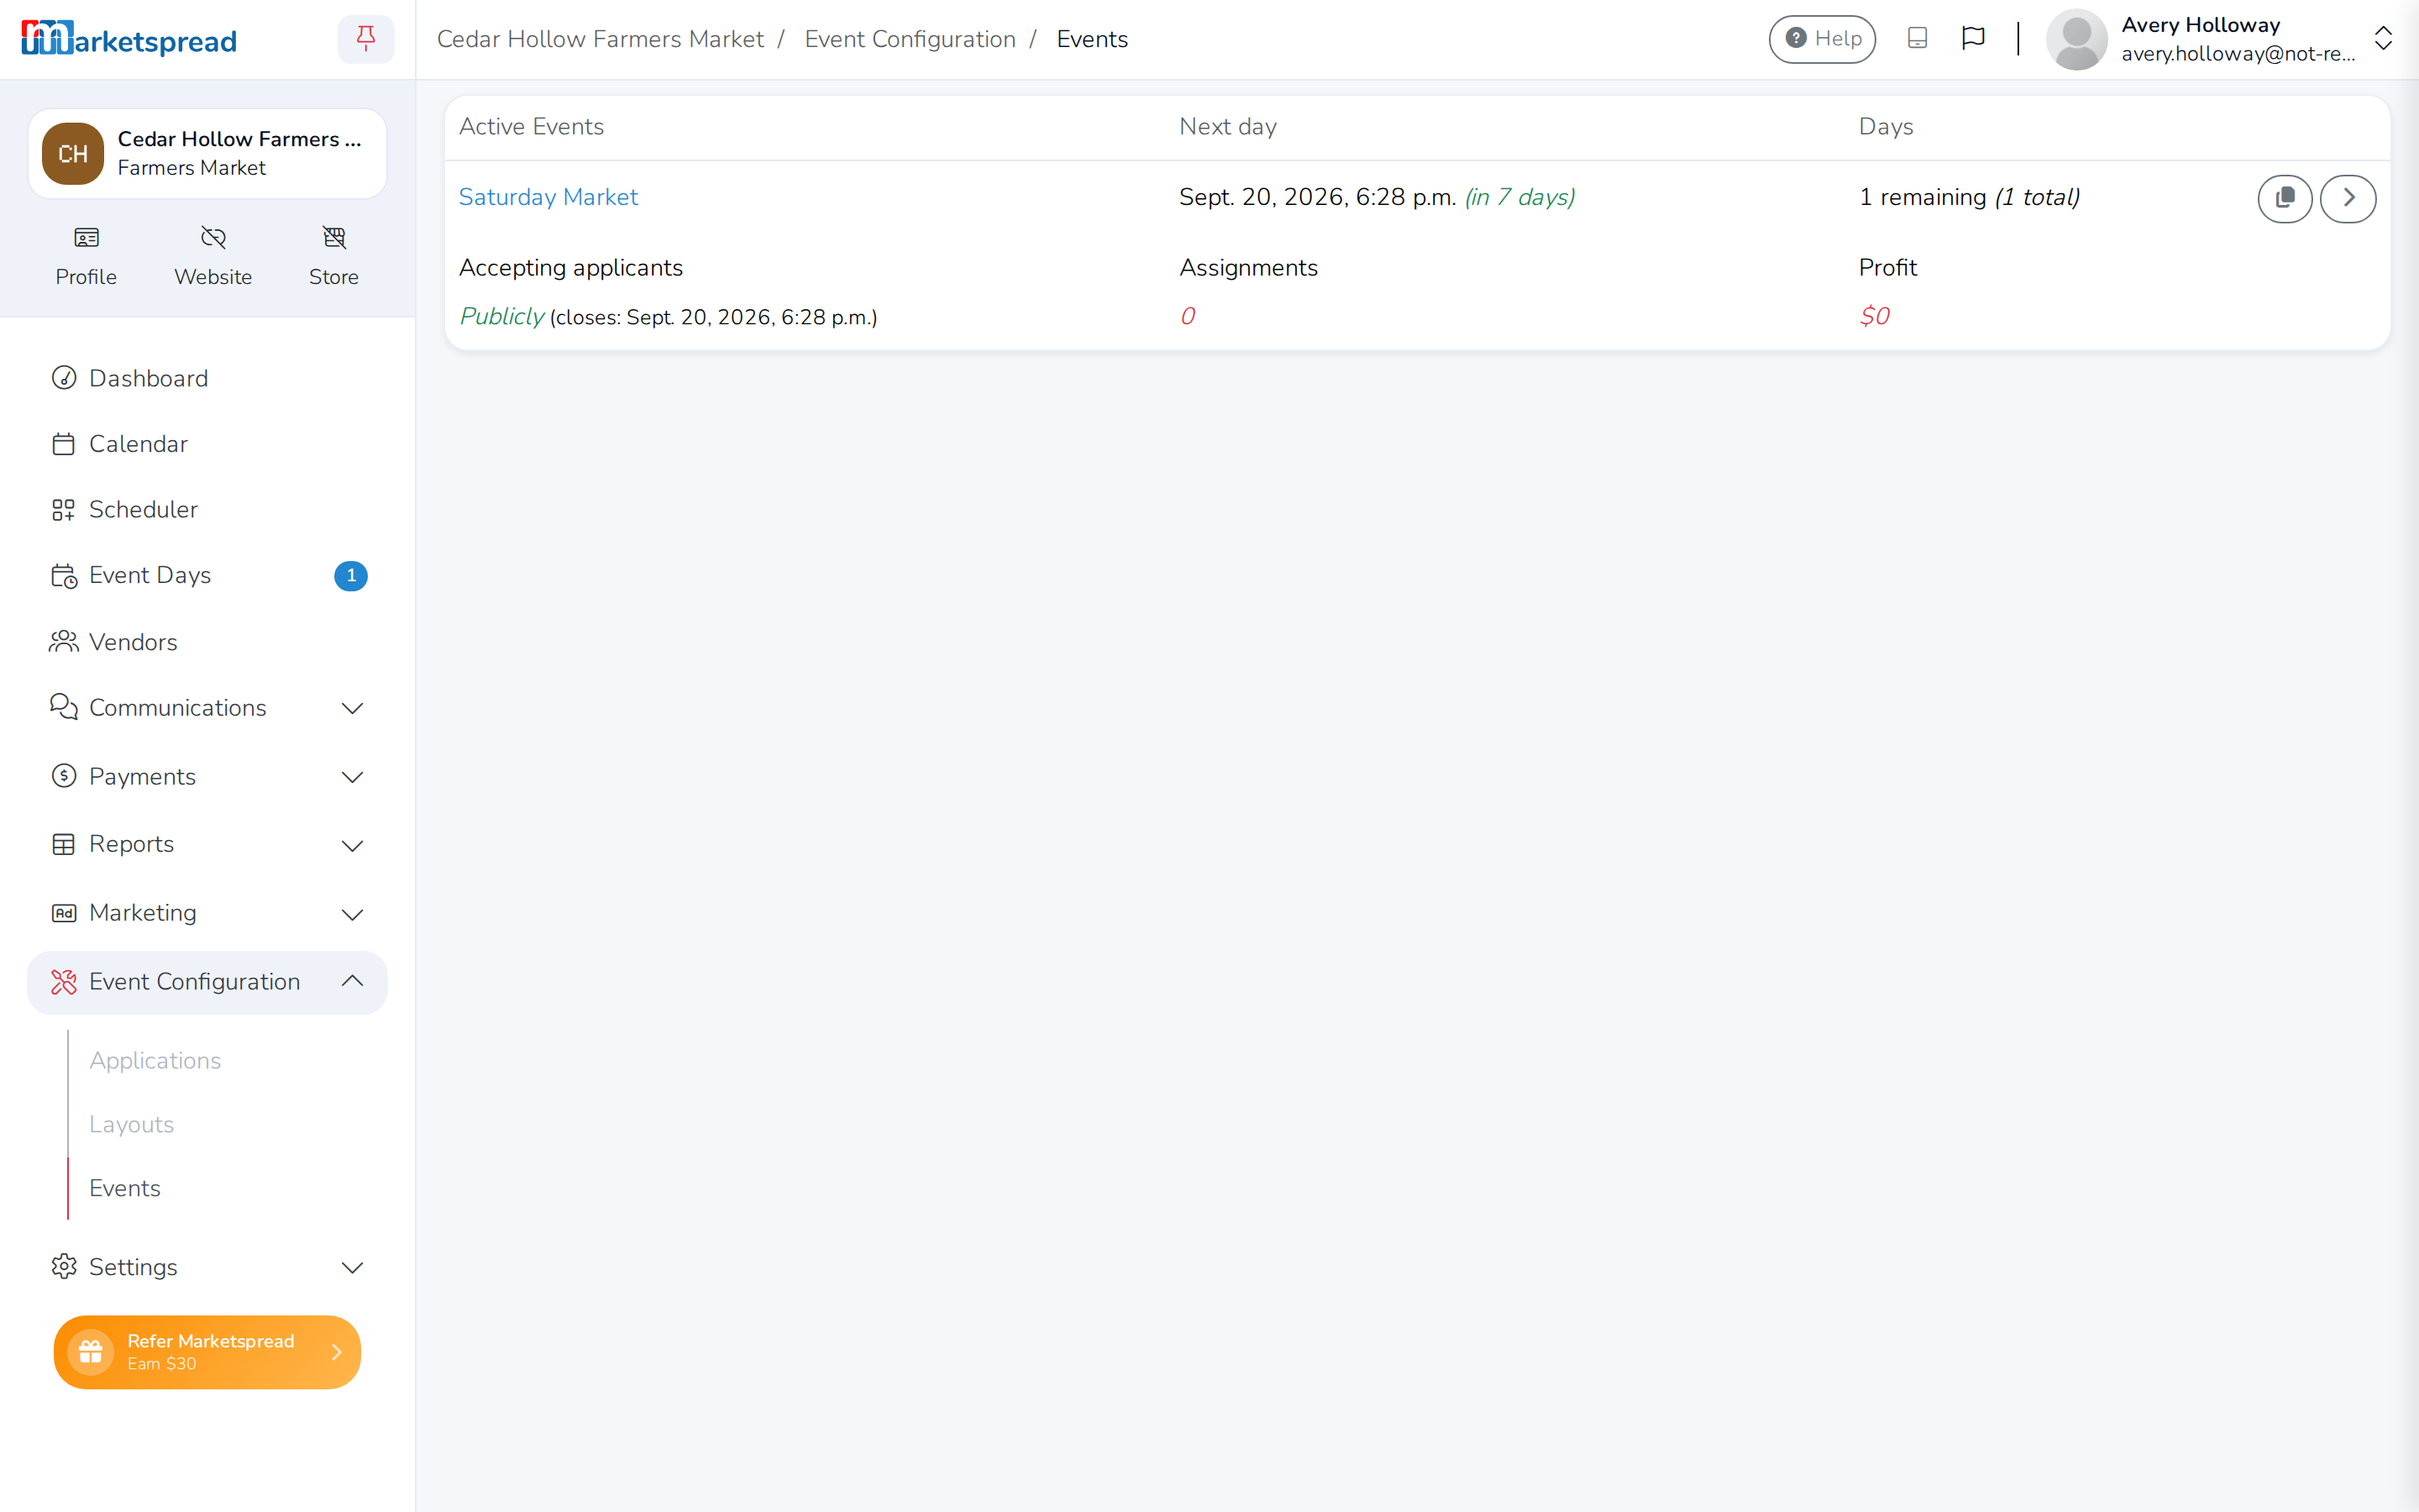
Task: Click the Refer Marketspread banner
Action: click(x=207, y=1352)
